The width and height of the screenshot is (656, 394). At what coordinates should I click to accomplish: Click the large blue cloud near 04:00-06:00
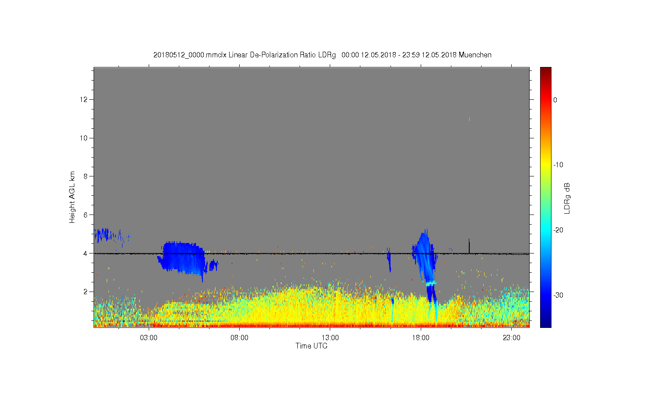pos(183,258)
